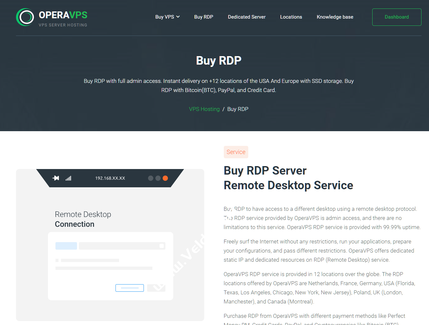The image size is (429, 325).
Task: Click the white square in the mock address bar
Action: (161, 246)
